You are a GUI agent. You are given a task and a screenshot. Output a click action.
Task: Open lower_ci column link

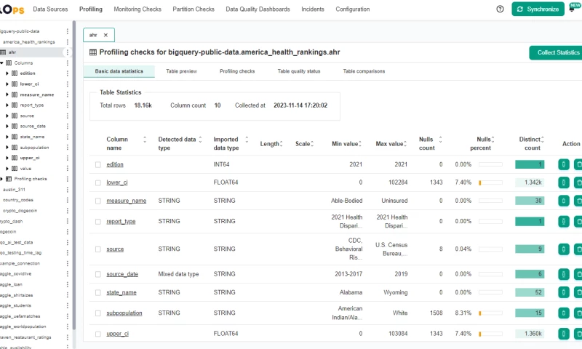117,182
